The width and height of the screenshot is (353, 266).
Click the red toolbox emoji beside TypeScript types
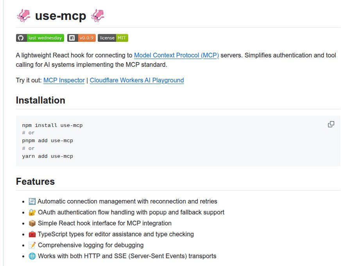32,234
